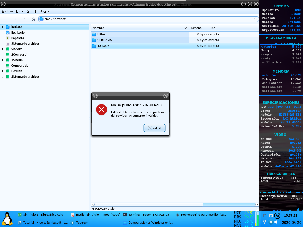
Task: Open Telegram from the system tray
Action: click(271, 222)
